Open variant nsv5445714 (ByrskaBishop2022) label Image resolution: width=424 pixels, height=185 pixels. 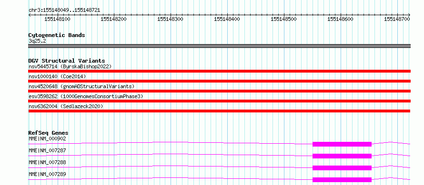(70, 66)
